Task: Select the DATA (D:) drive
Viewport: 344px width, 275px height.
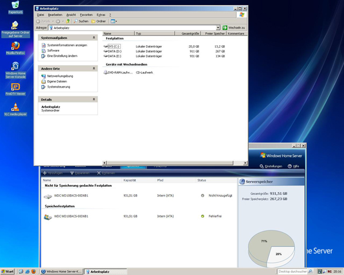Action: pyautogui.click(x=112, y=52)
